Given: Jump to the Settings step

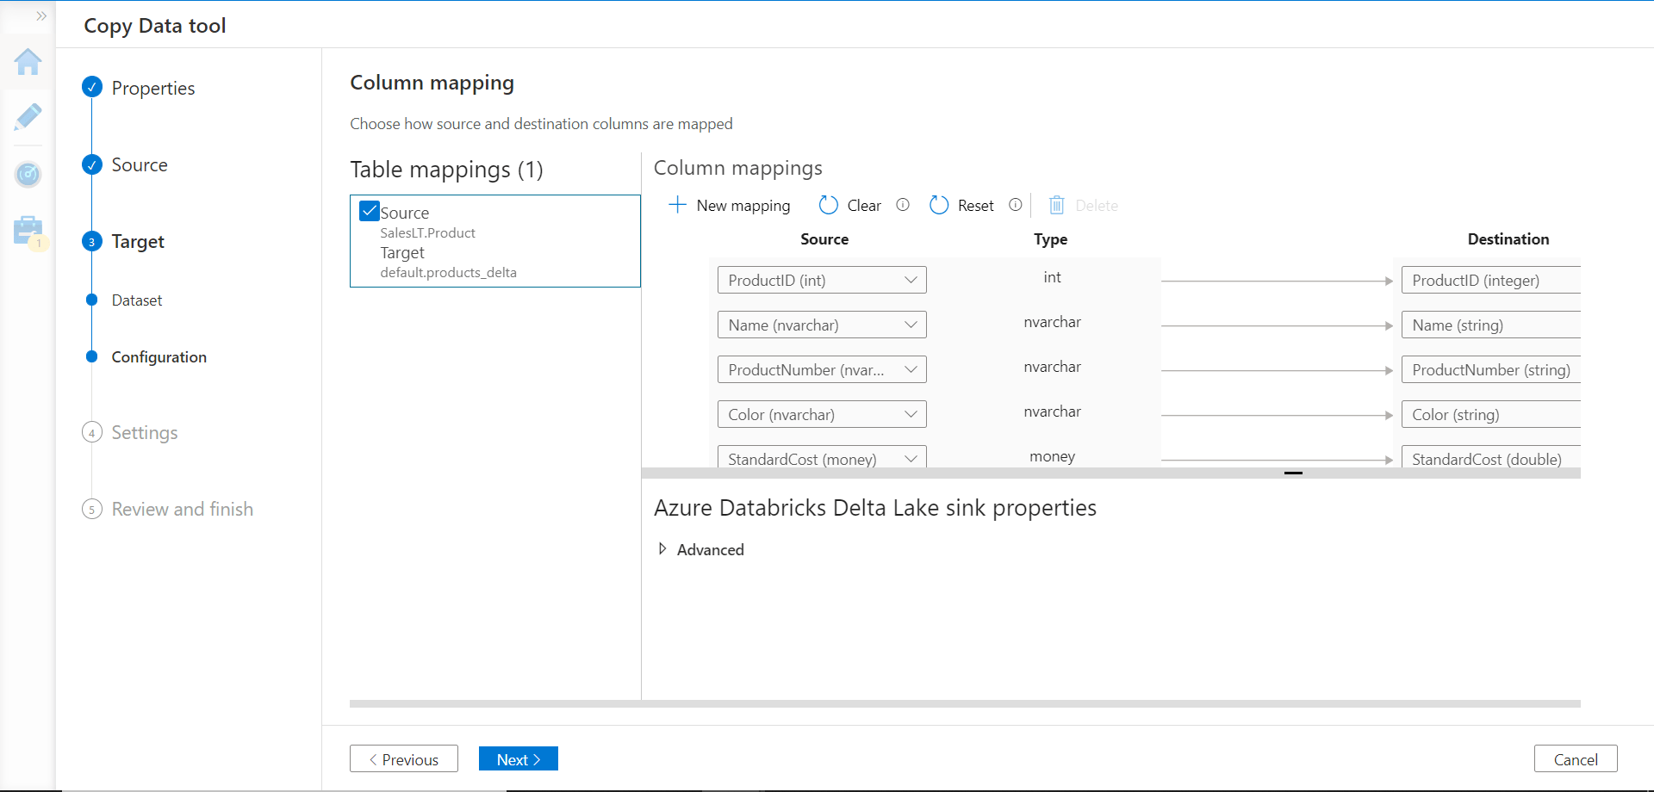Looking at the screenshot, I should click(x=144, y=432).
